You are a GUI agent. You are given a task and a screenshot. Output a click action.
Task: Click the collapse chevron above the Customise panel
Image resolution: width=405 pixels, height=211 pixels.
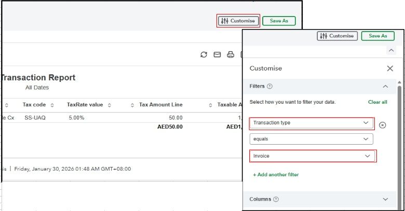point(389,50)
